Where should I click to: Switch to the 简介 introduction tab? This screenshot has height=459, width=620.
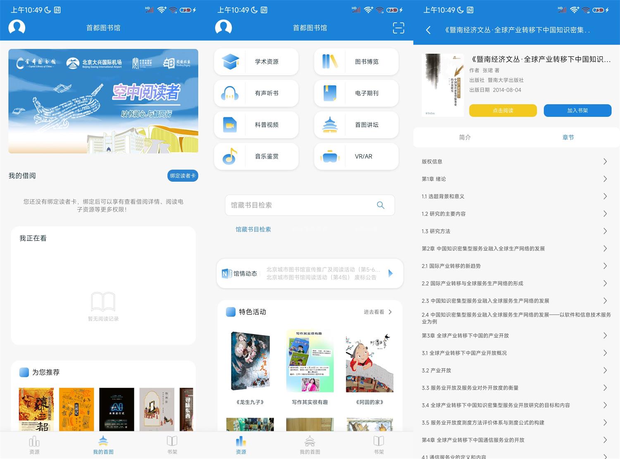(465, 137)
